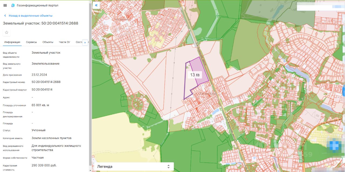Screen dimensions: 345x172
Task: Click 'Для индивидуального жилищного строительства' value
Action: (56, 148)
